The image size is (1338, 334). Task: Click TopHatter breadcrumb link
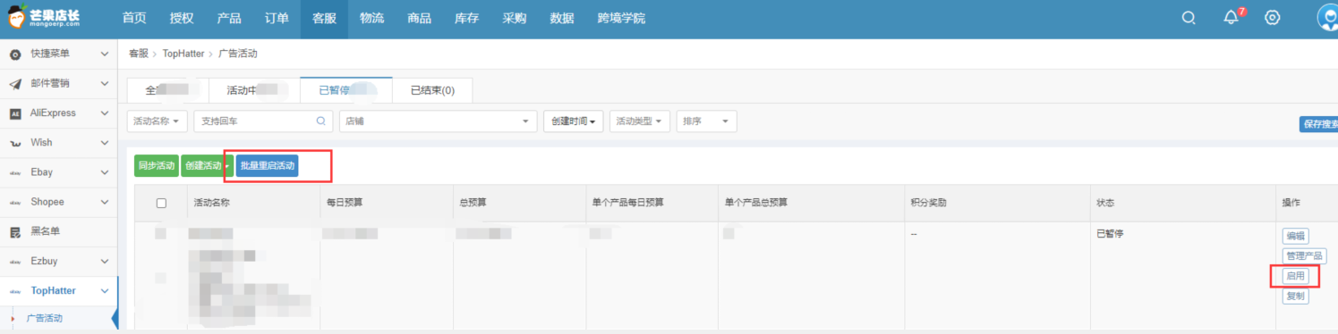[183, 54]
